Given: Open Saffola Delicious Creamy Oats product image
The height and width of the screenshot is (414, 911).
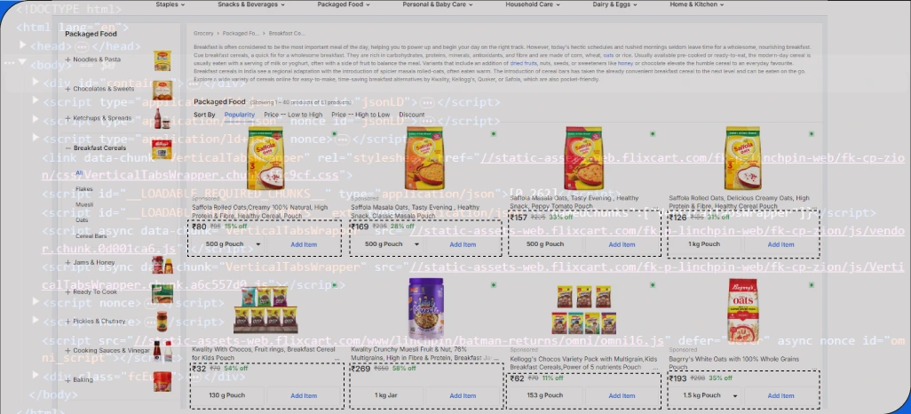Looking at the screenshot, I should click(742, 159).
